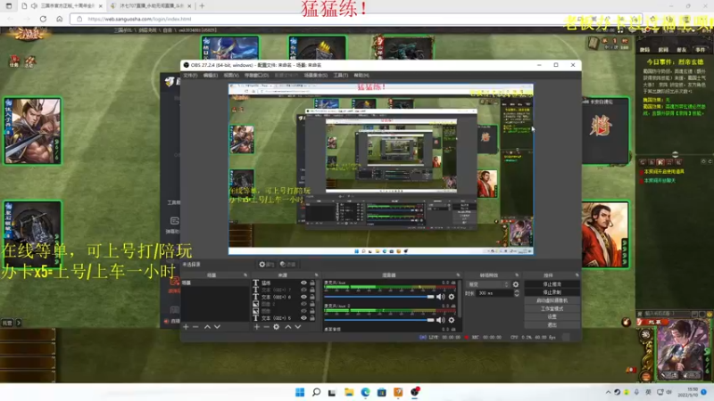Open 停靠窗口(D) menu in OBS
The image size is (714, 401).
(x=257, y=75)
